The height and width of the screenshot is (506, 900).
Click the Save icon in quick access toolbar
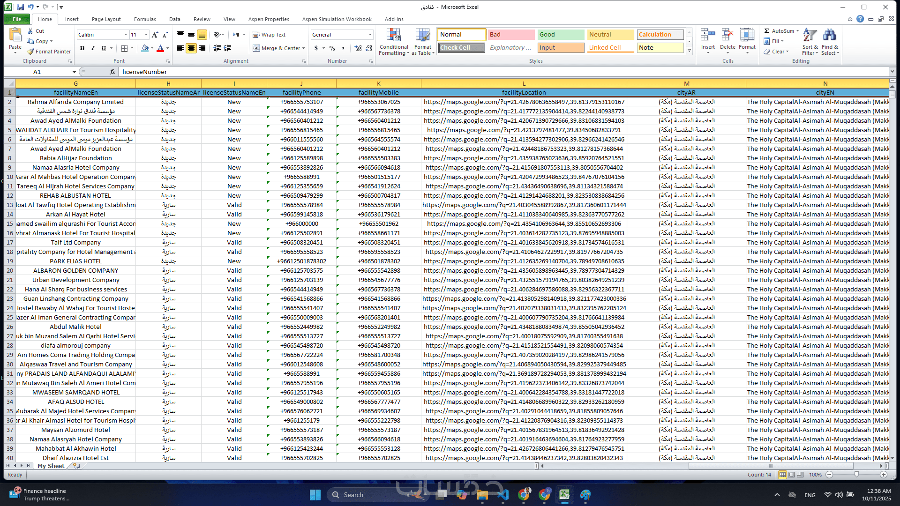21,7
